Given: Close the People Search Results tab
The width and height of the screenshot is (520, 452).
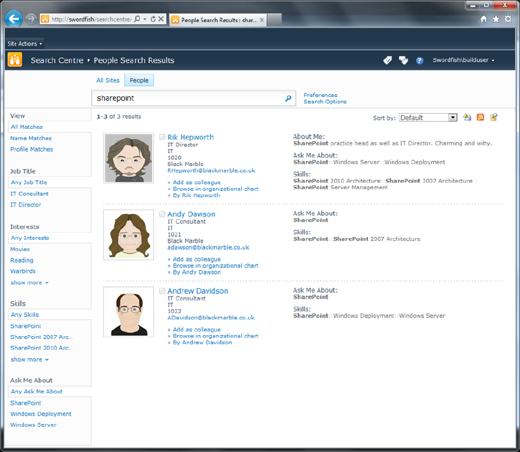Looking at the screenshot, I should pos(262,20).
